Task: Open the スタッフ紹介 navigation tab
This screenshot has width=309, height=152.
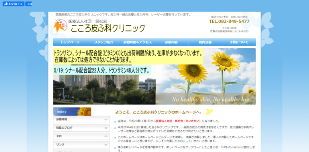Action: 104,42
